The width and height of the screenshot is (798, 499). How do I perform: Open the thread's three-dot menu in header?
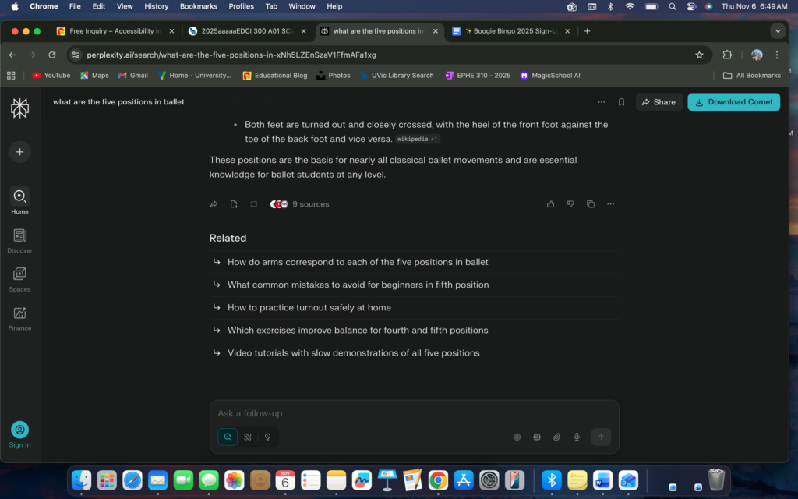[601, 102]
